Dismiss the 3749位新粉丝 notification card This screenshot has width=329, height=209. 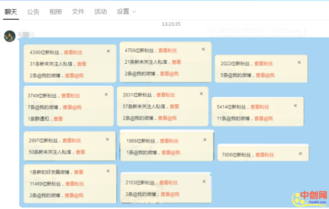(106, 94)
